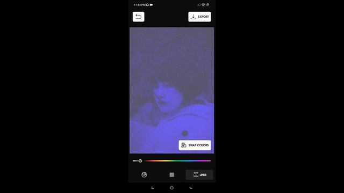Screen dimensions: 344x193
Task: Adjust the white intensity slider knob
Action: pyautogui.click(x=140, y=161)
